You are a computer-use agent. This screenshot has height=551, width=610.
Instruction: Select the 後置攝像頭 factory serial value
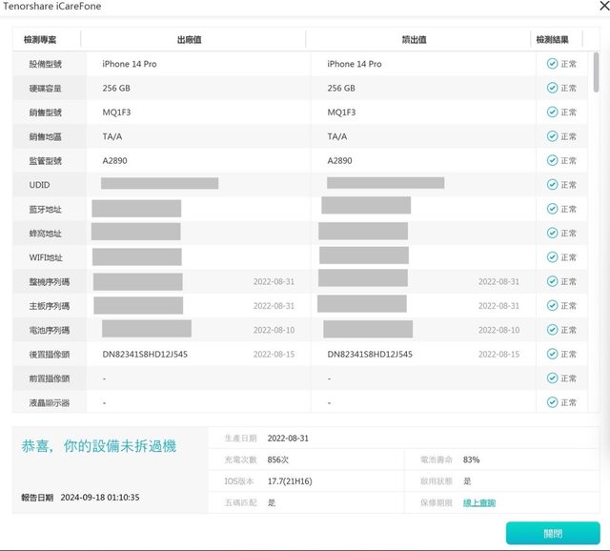click(145, 354)
